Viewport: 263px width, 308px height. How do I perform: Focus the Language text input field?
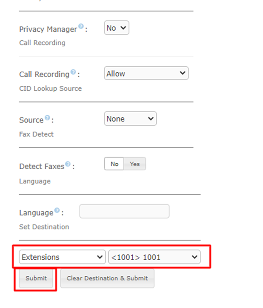click(124, 212)
